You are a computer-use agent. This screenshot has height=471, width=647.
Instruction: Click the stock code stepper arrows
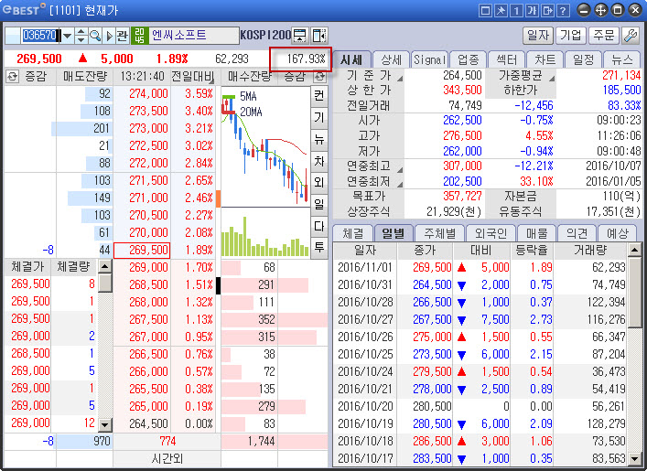click(81, 36)
